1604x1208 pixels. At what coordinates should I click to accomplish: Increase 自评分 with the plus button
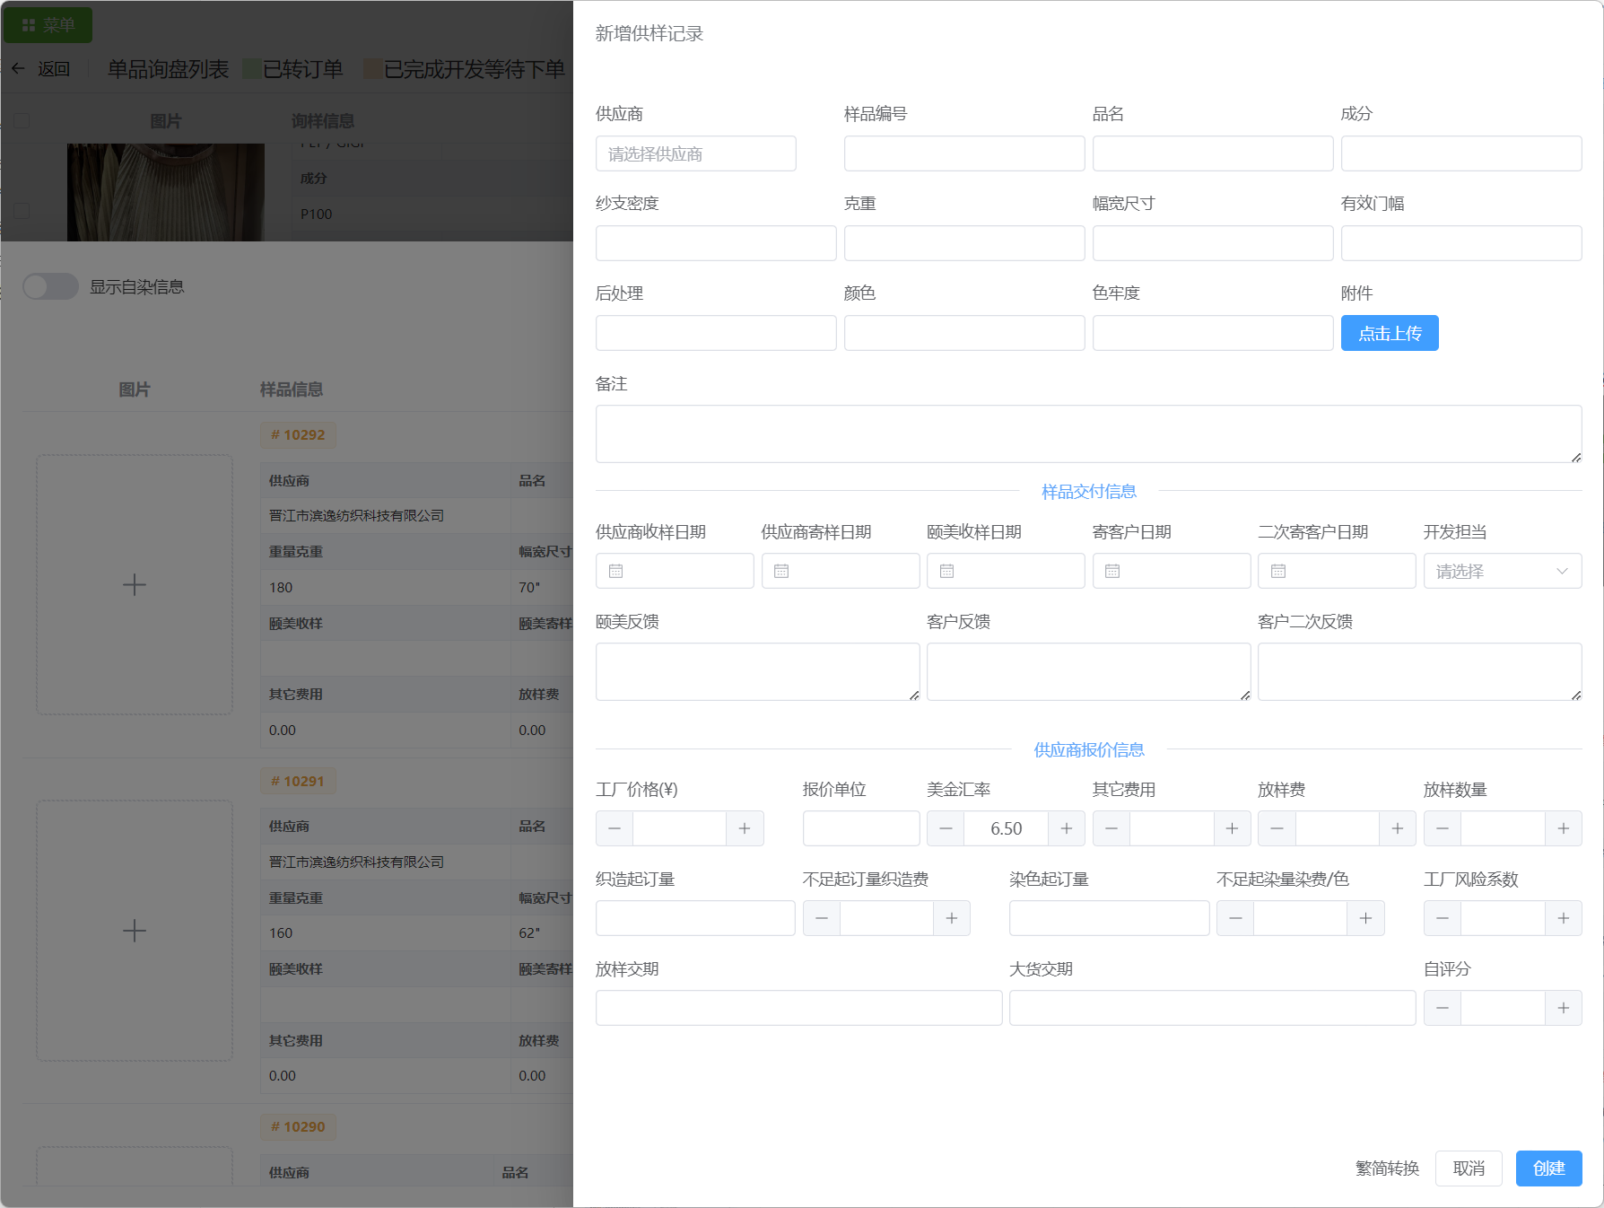[1563, 1008]
